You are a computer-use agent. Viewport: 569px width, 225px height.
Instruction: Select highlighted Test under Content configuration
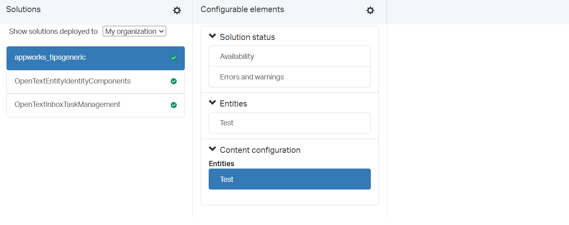[290, 179]
